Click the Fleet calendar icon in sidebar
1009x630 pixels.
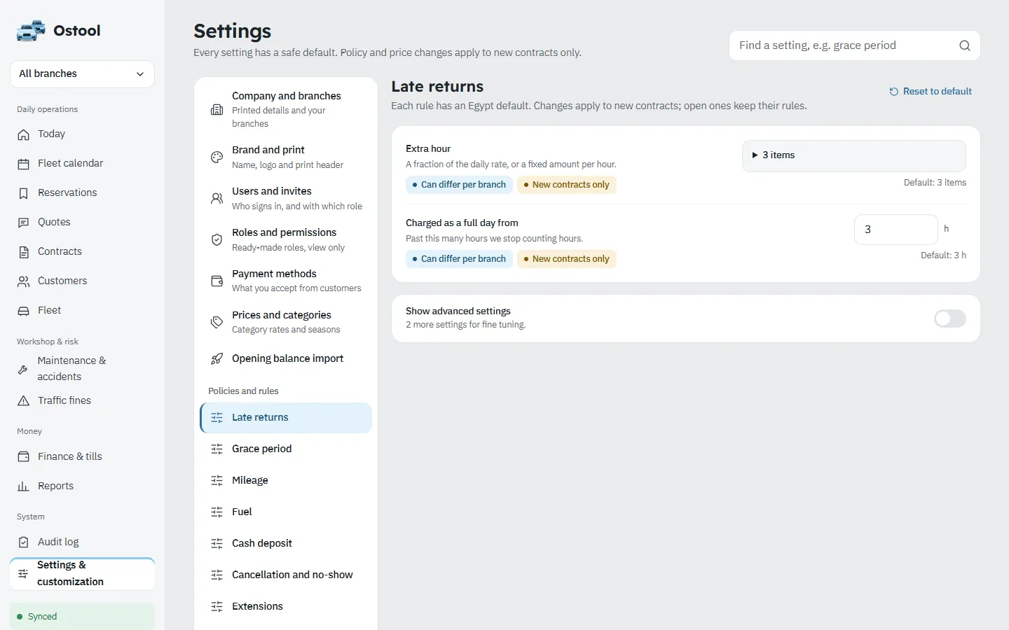pos(24,164)
